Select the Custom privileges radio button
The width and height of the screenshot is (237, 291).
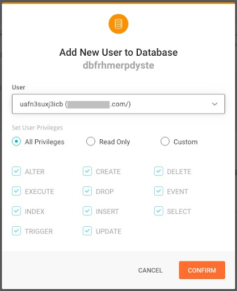pyautogui.click(x=165, y=142)
